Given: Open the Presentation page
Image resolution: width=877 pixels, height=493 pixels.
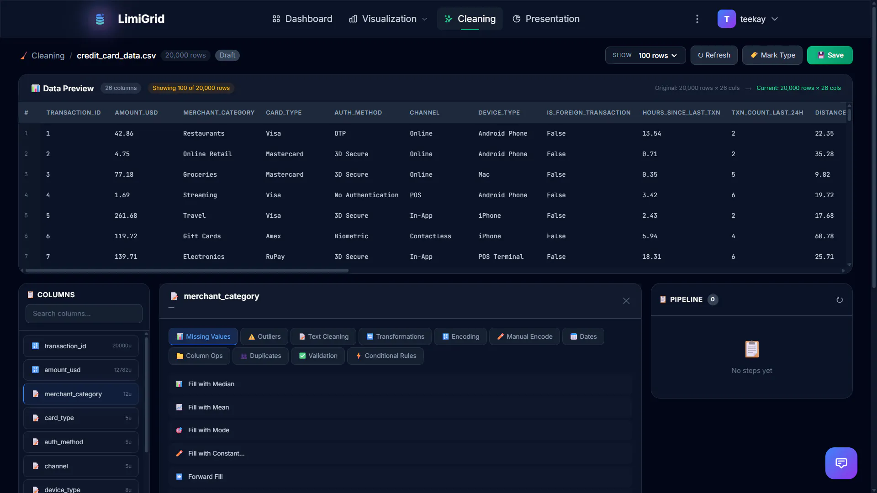Looking at the screenshot, I should [546, 19].
